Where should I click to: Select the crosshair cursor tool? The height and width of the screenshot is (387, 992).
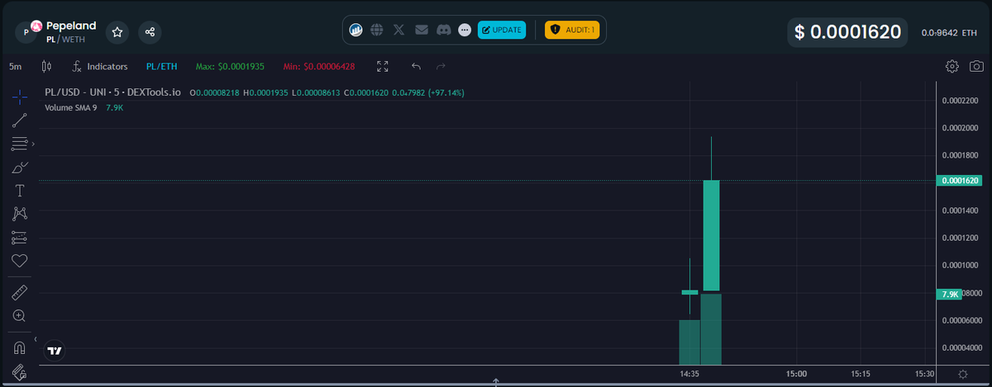20,97
